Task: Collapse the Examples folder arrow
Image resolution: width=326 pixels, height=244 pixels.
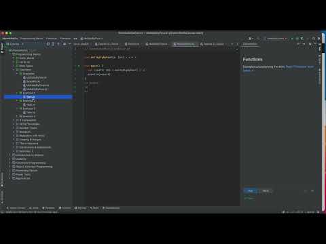Action: (x=17, y=74)
